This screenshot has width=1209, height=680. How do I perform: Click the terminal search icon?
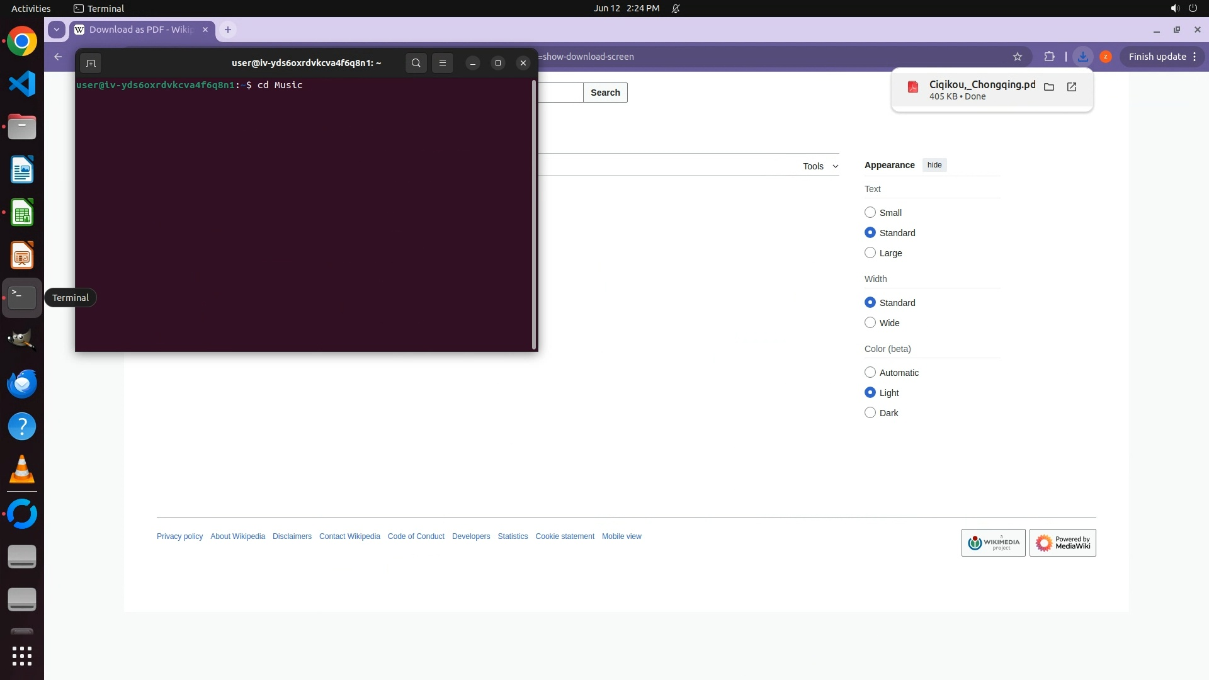point(416,63)
